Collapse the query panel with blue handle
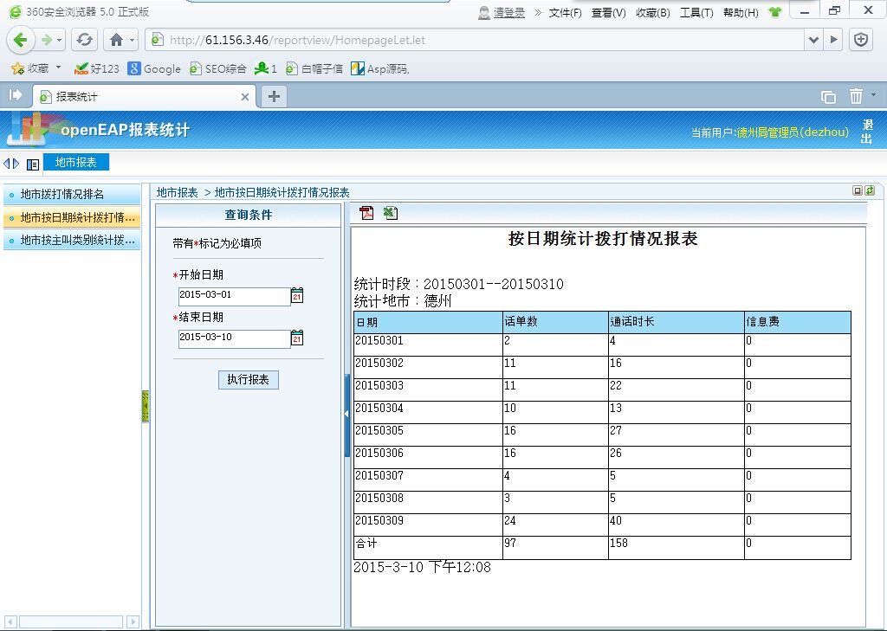Screen dimensions: 887x631 346,415
